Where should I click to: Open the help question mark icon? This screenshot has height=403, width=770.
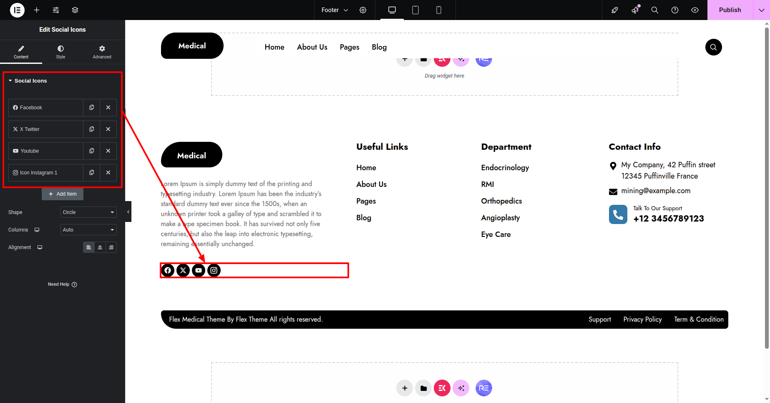[675, 10]
